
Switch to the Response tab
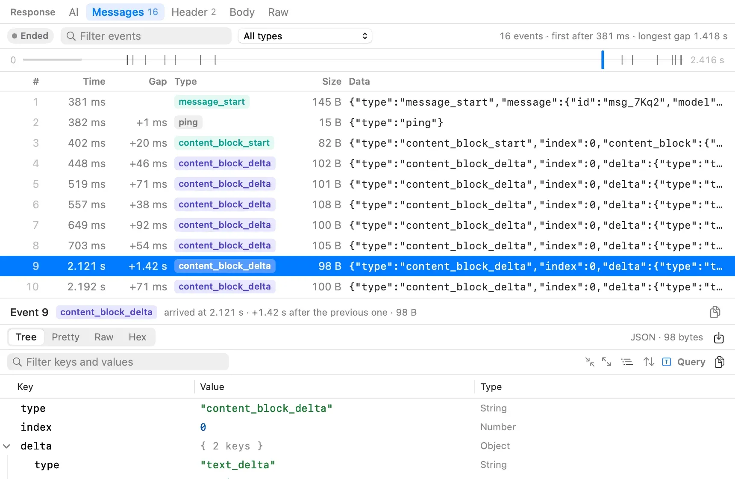[33, 12]
